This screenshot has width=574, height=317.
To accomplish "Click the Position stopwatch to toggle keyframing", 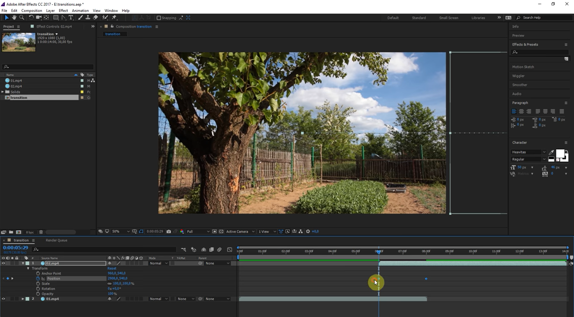I will tap(38, 278).
